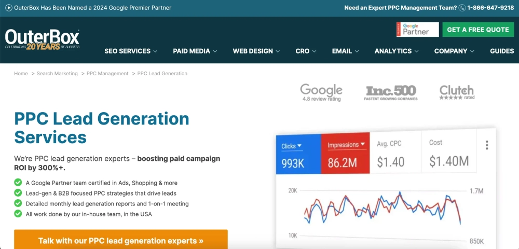The height and width of the screenshot is (249, 519).
Task: Click the Google 4.8 review rating logo
Action: coord(321,92)
